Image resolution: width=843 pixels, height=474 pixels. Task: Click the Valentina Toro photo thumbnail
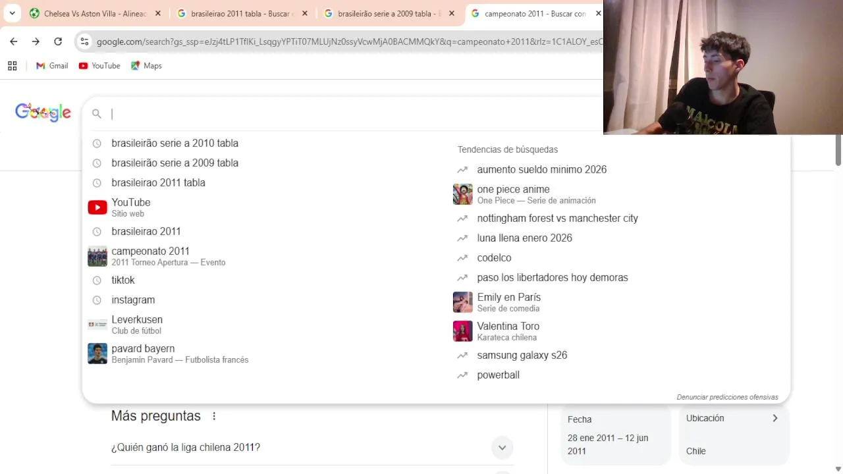tap(463, 331)
